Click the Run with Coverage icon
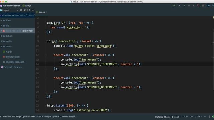This screenshot has height=120, width=214. [193, 6]
